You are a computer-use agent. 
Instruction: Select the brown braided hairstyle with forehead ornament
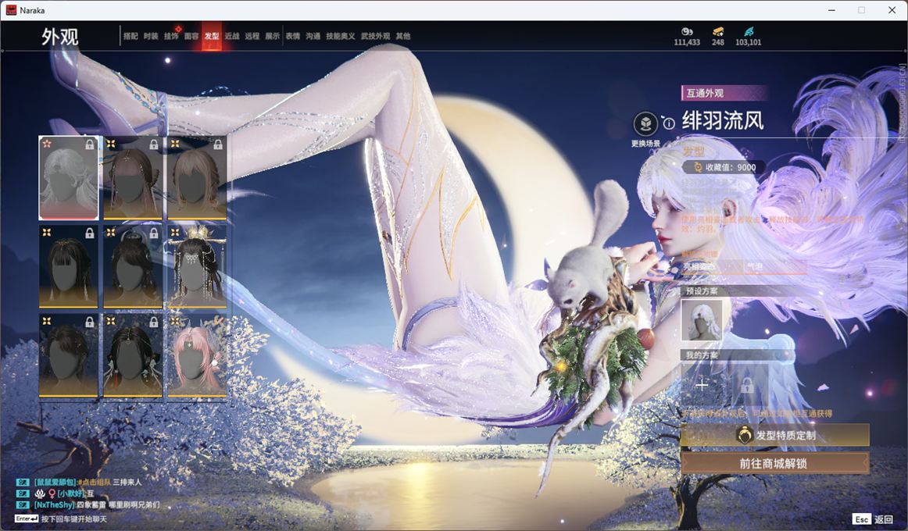pyautogui.click(x=133, y=178)
